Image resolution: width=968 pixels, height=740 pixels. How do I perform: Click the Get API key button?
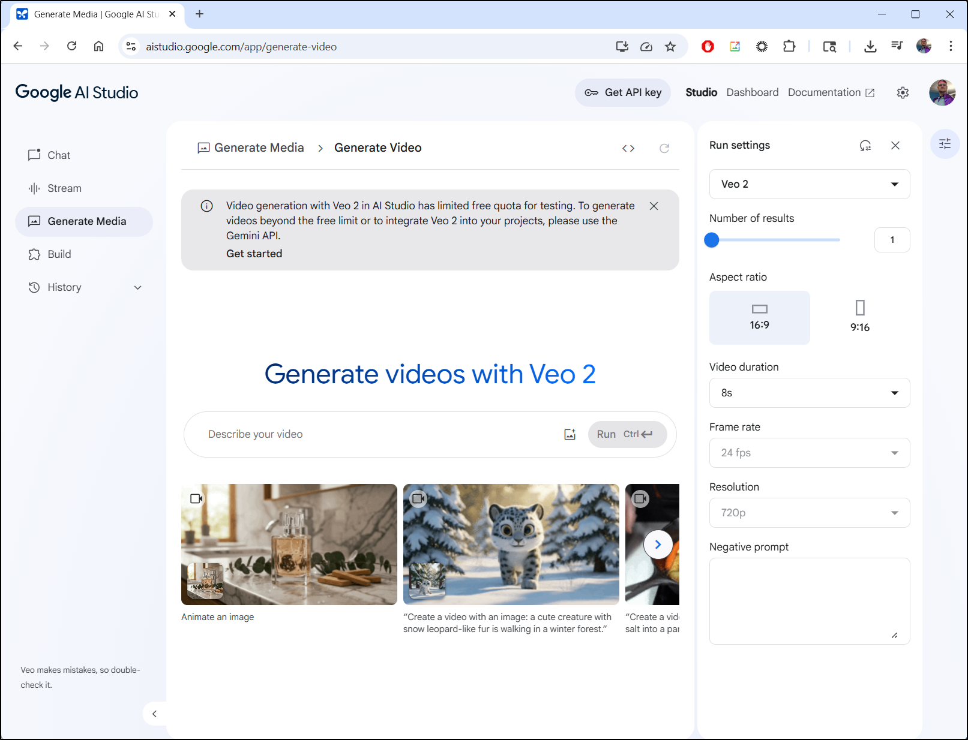(x=623, y=92)
